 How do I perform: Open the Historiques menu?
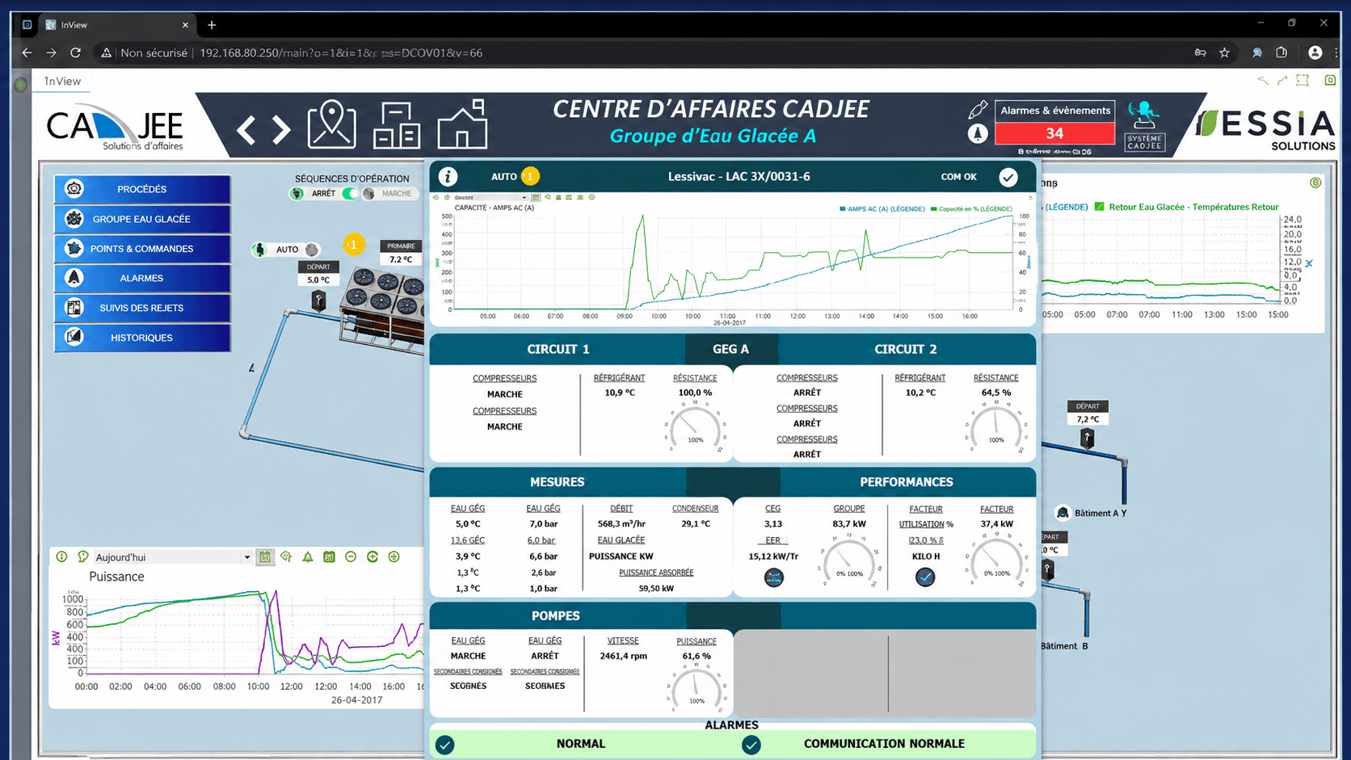pos(142,338)
